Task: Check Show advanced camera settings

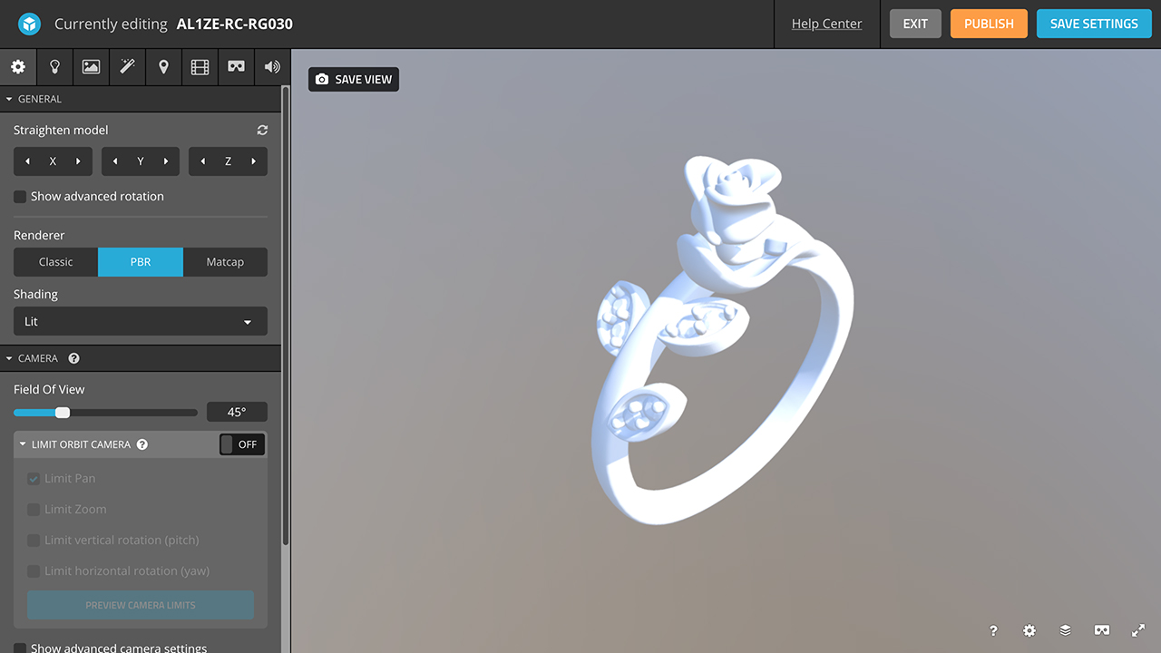Action: (x=20, y=648)
